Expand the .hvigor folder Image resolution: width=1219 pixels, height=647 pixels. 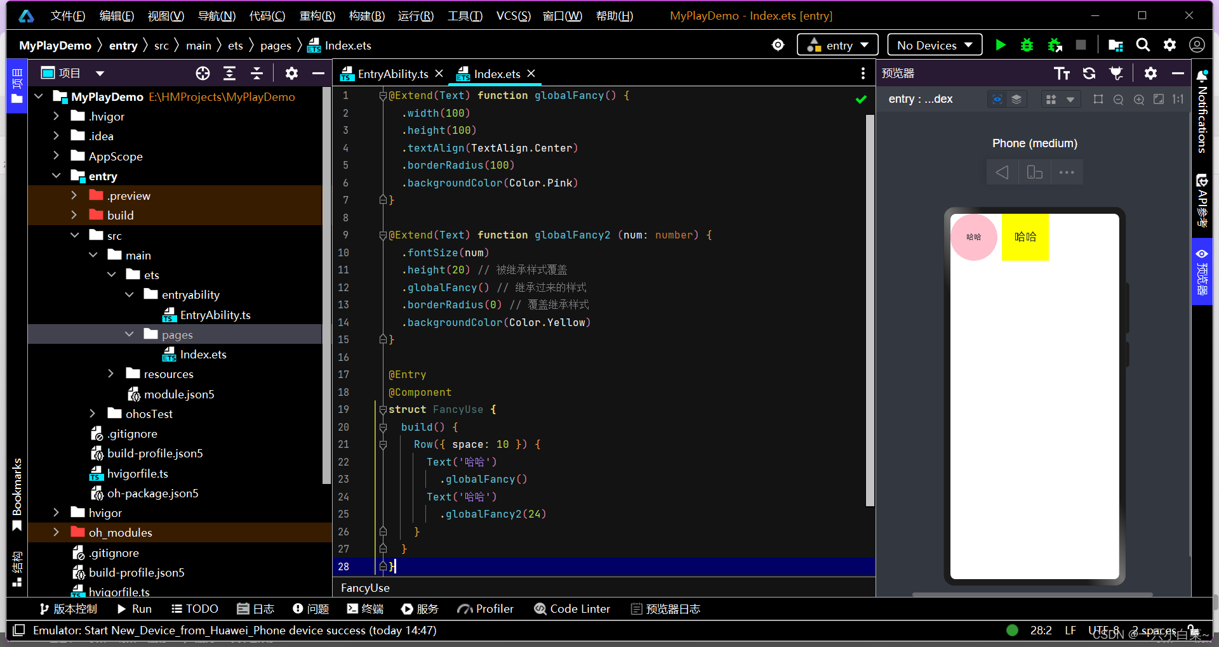coord(56,116)
